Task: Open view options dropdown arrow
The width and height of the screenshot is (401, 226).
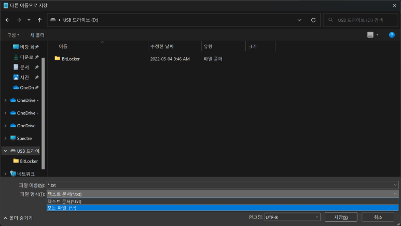Action: pos(378,35)
